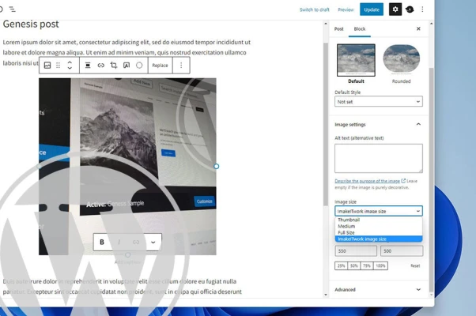Set image dimensions to 50%
This screenshot has height=316, width=476.
354,266
